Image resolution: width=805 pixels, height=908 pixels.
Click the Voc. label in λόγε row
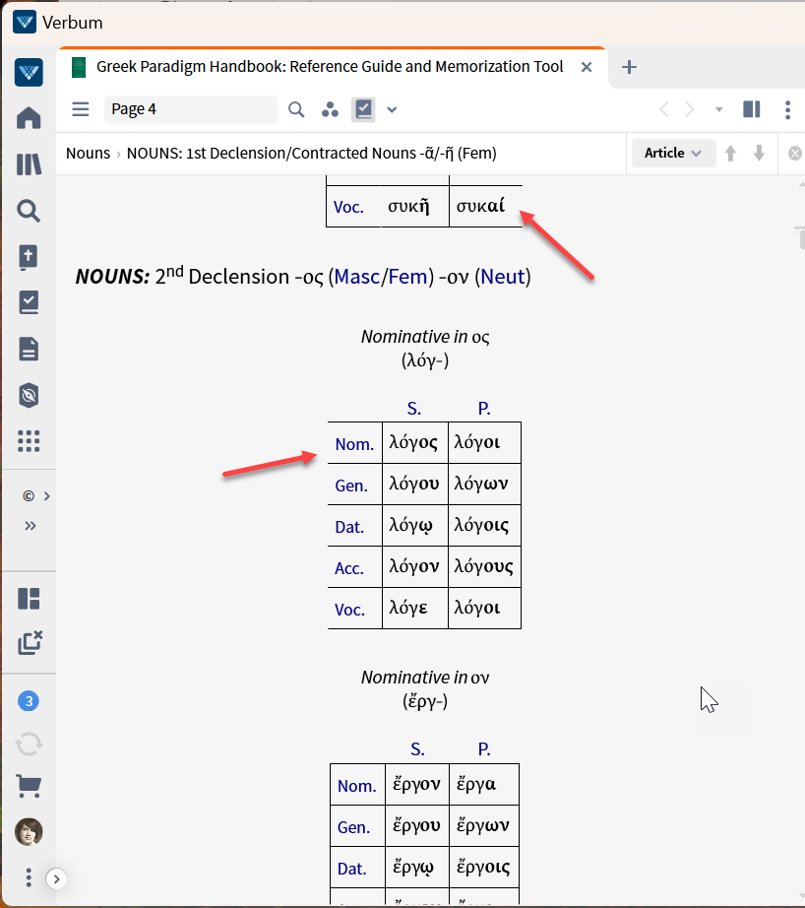point(349,610)
